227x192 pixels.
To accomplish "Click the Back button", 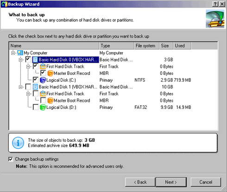I will pyautogui.click(x=140, y=182).
